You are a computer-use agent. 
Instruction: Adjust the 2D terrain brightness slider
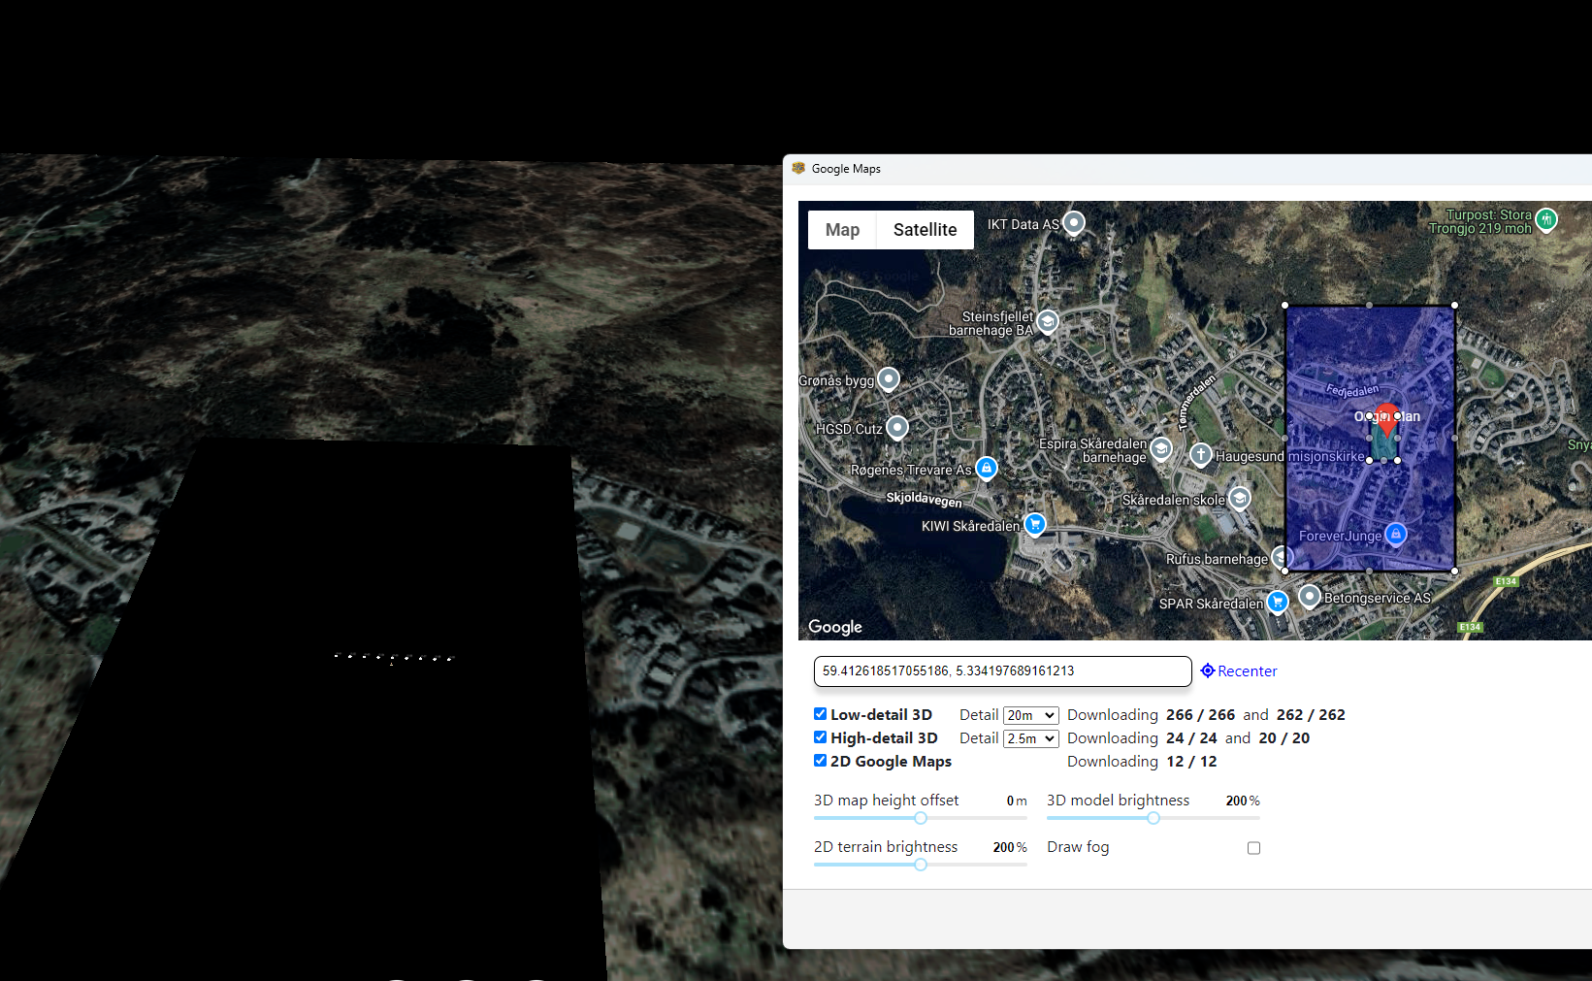pos(921,865)
